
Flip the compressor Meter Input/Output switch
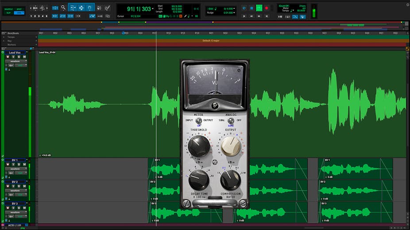coord(198,120)
